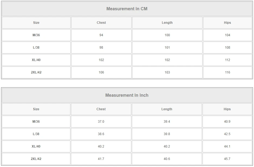Select the length value 101 for L/38
Image resolution: width=254 pixels, height=167 pixels.
pyautogui.click(x=167, y=48)
